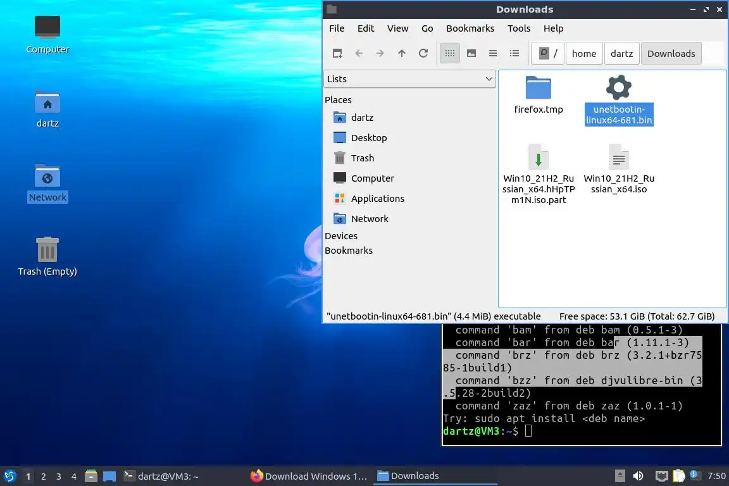729x486 pixels.
Task: Open dartz home folder in Places
Action: pyautogui.click(x=363, y=118)
